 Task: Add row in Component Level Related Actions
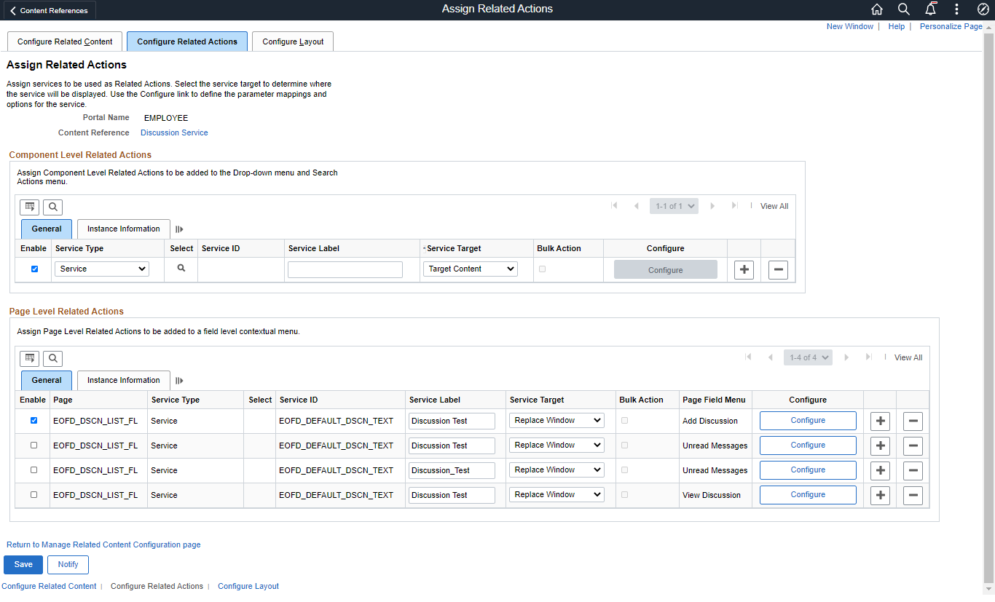point(744,270)
